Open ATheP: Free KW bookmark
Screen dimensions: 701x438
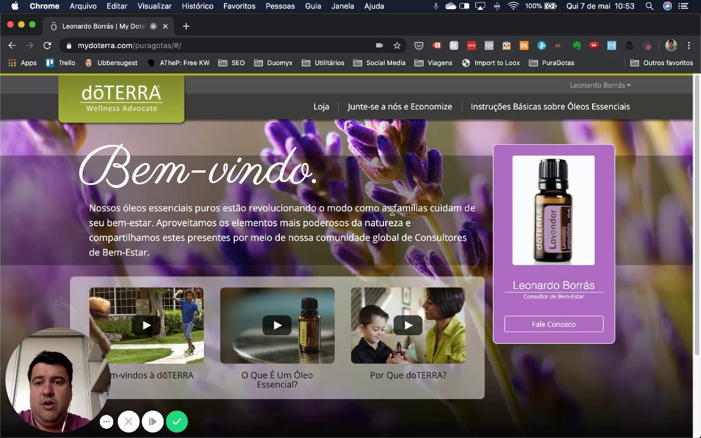click(178, 63)
